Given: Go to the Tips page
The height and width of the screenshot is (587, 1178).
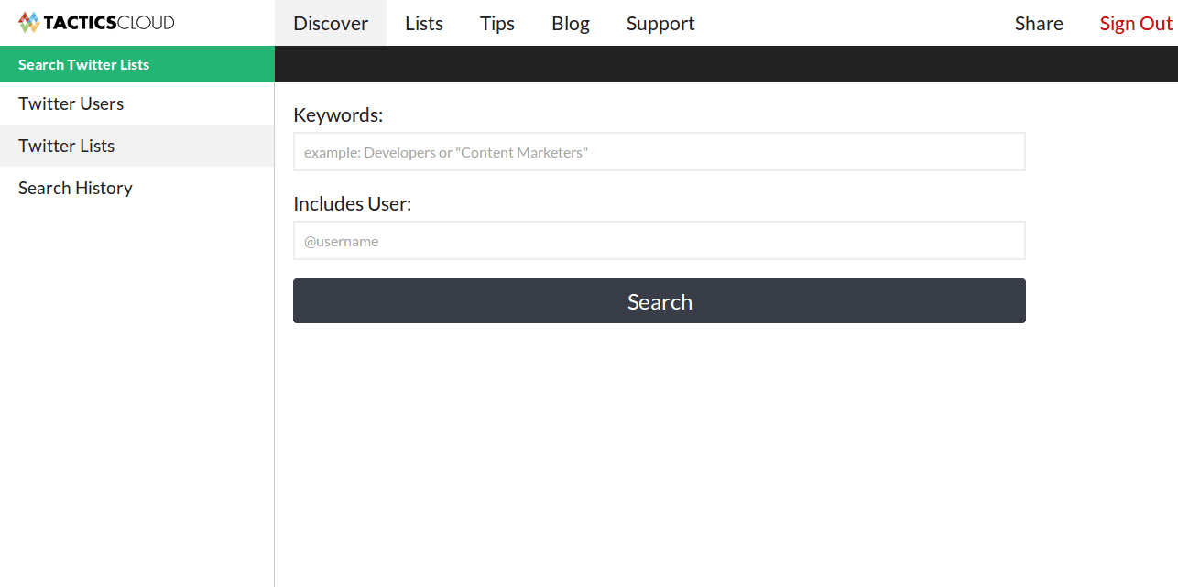Looking at the screenshot, I should coord(497,23).
